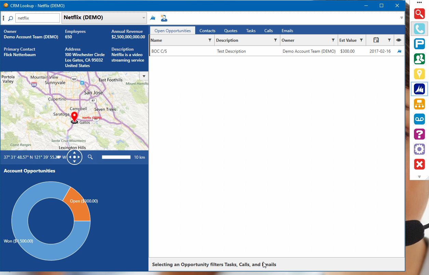Click the red search icon in sidebar

coord(419,14)
